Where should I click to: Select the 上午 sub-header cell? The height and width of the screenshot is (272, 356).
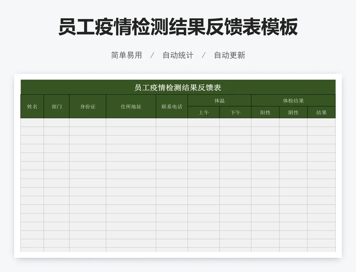(204, 112)
